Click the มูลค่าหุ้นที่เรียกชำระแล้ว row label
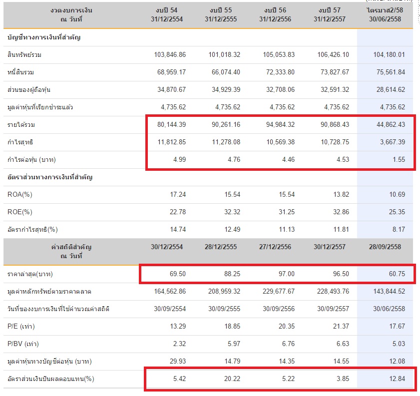420x396 pixels. pyautogui.click(x=40, y=107)
